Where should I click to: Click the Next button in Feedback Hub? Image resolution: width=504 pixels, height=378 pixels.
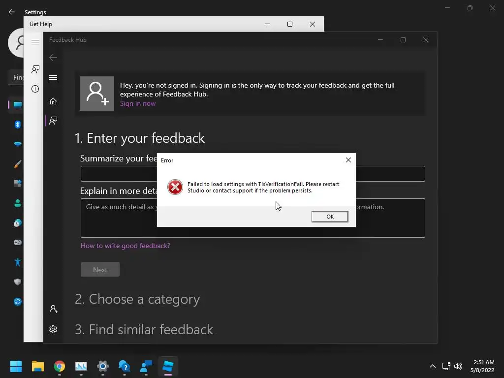coord(100,269)
